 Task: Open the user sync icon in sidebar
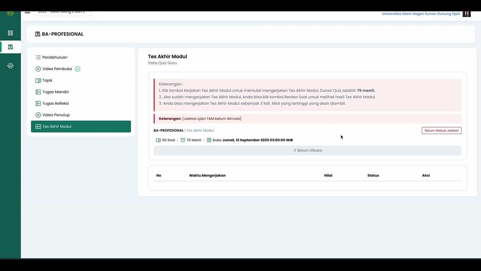pos(11,66)
